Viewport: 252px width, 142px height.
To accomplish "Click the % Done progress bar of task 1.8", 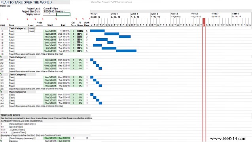I will 80,51.
